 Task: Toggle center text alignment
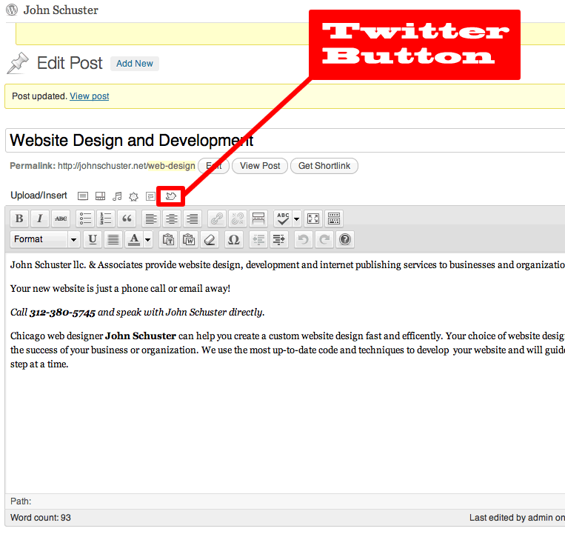click(172, 219)
